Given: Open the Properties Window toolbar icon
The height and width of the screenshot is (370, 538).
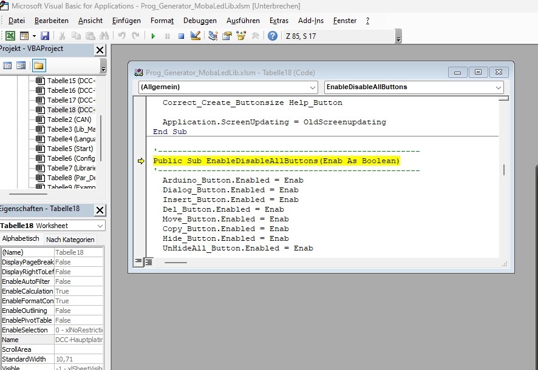Looking at the screenshot, I should [x=227, y=36].
